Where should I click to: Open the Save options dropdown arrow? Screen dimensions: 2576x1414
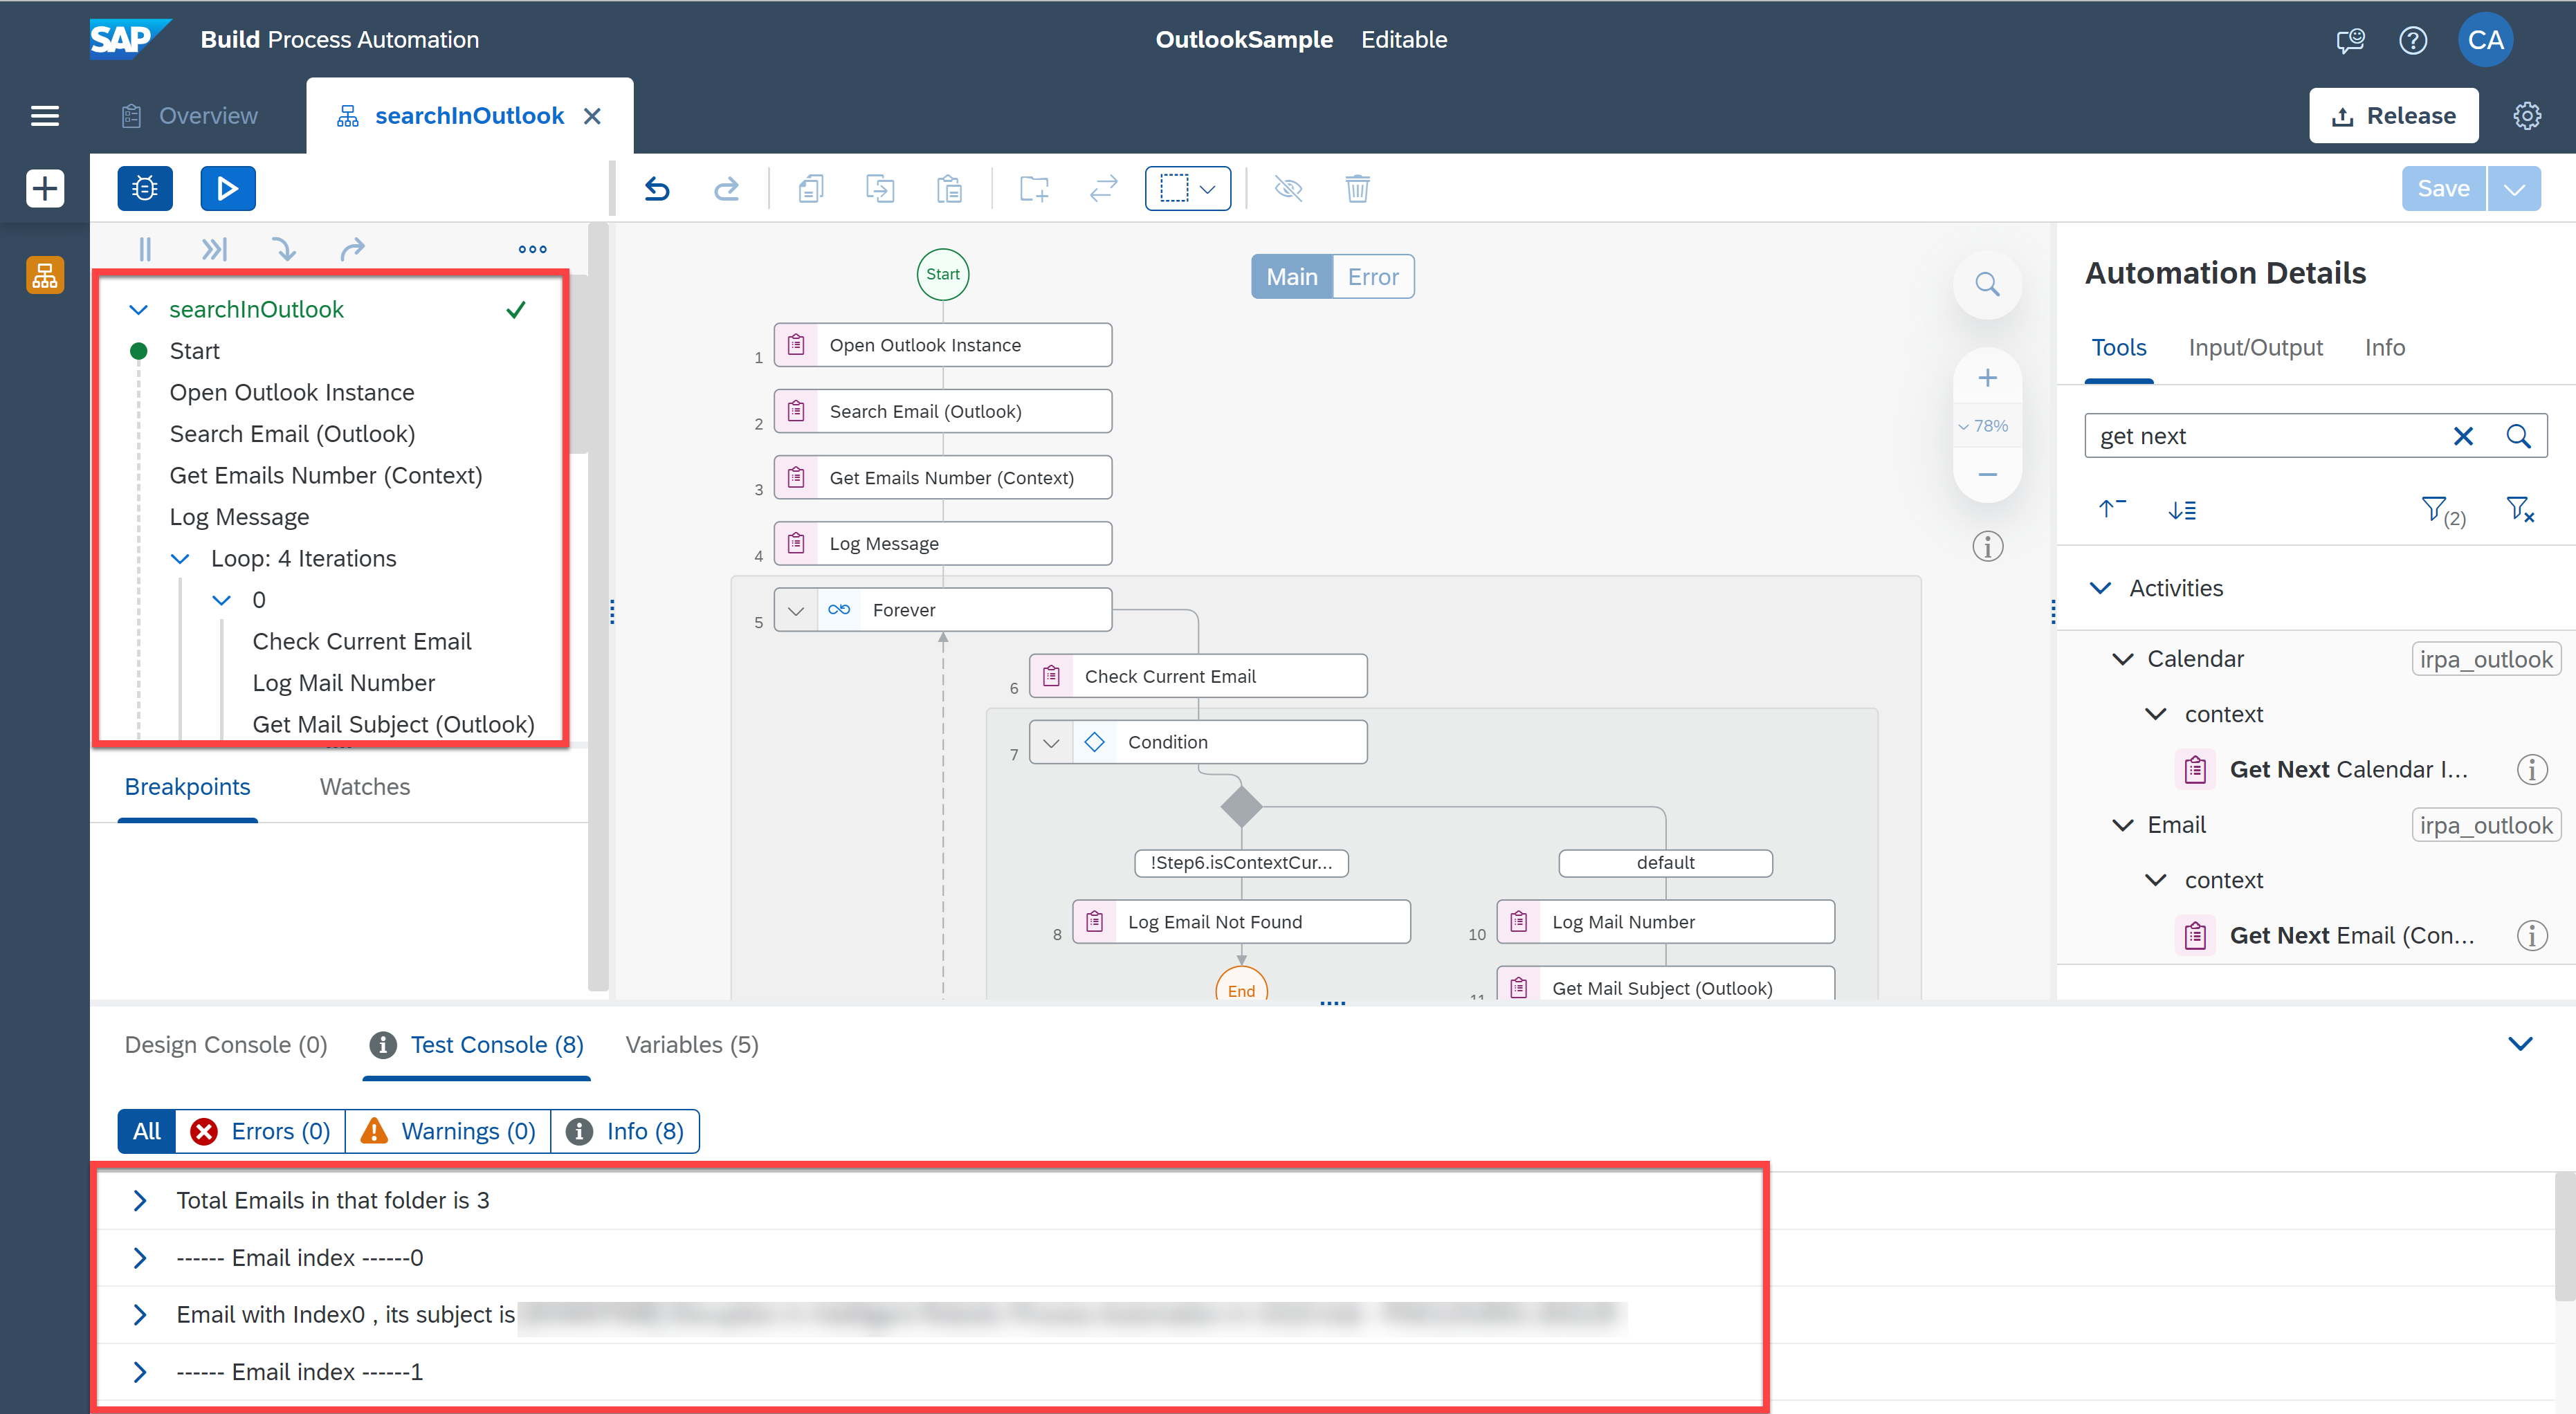pyautogui.click(x=2514, y=188)
